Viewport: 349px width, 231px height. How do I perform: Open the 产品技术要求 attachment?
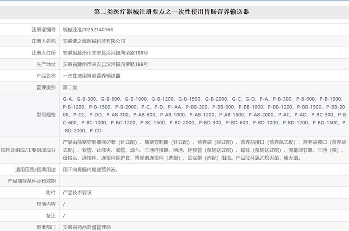[x=77, y=192]
